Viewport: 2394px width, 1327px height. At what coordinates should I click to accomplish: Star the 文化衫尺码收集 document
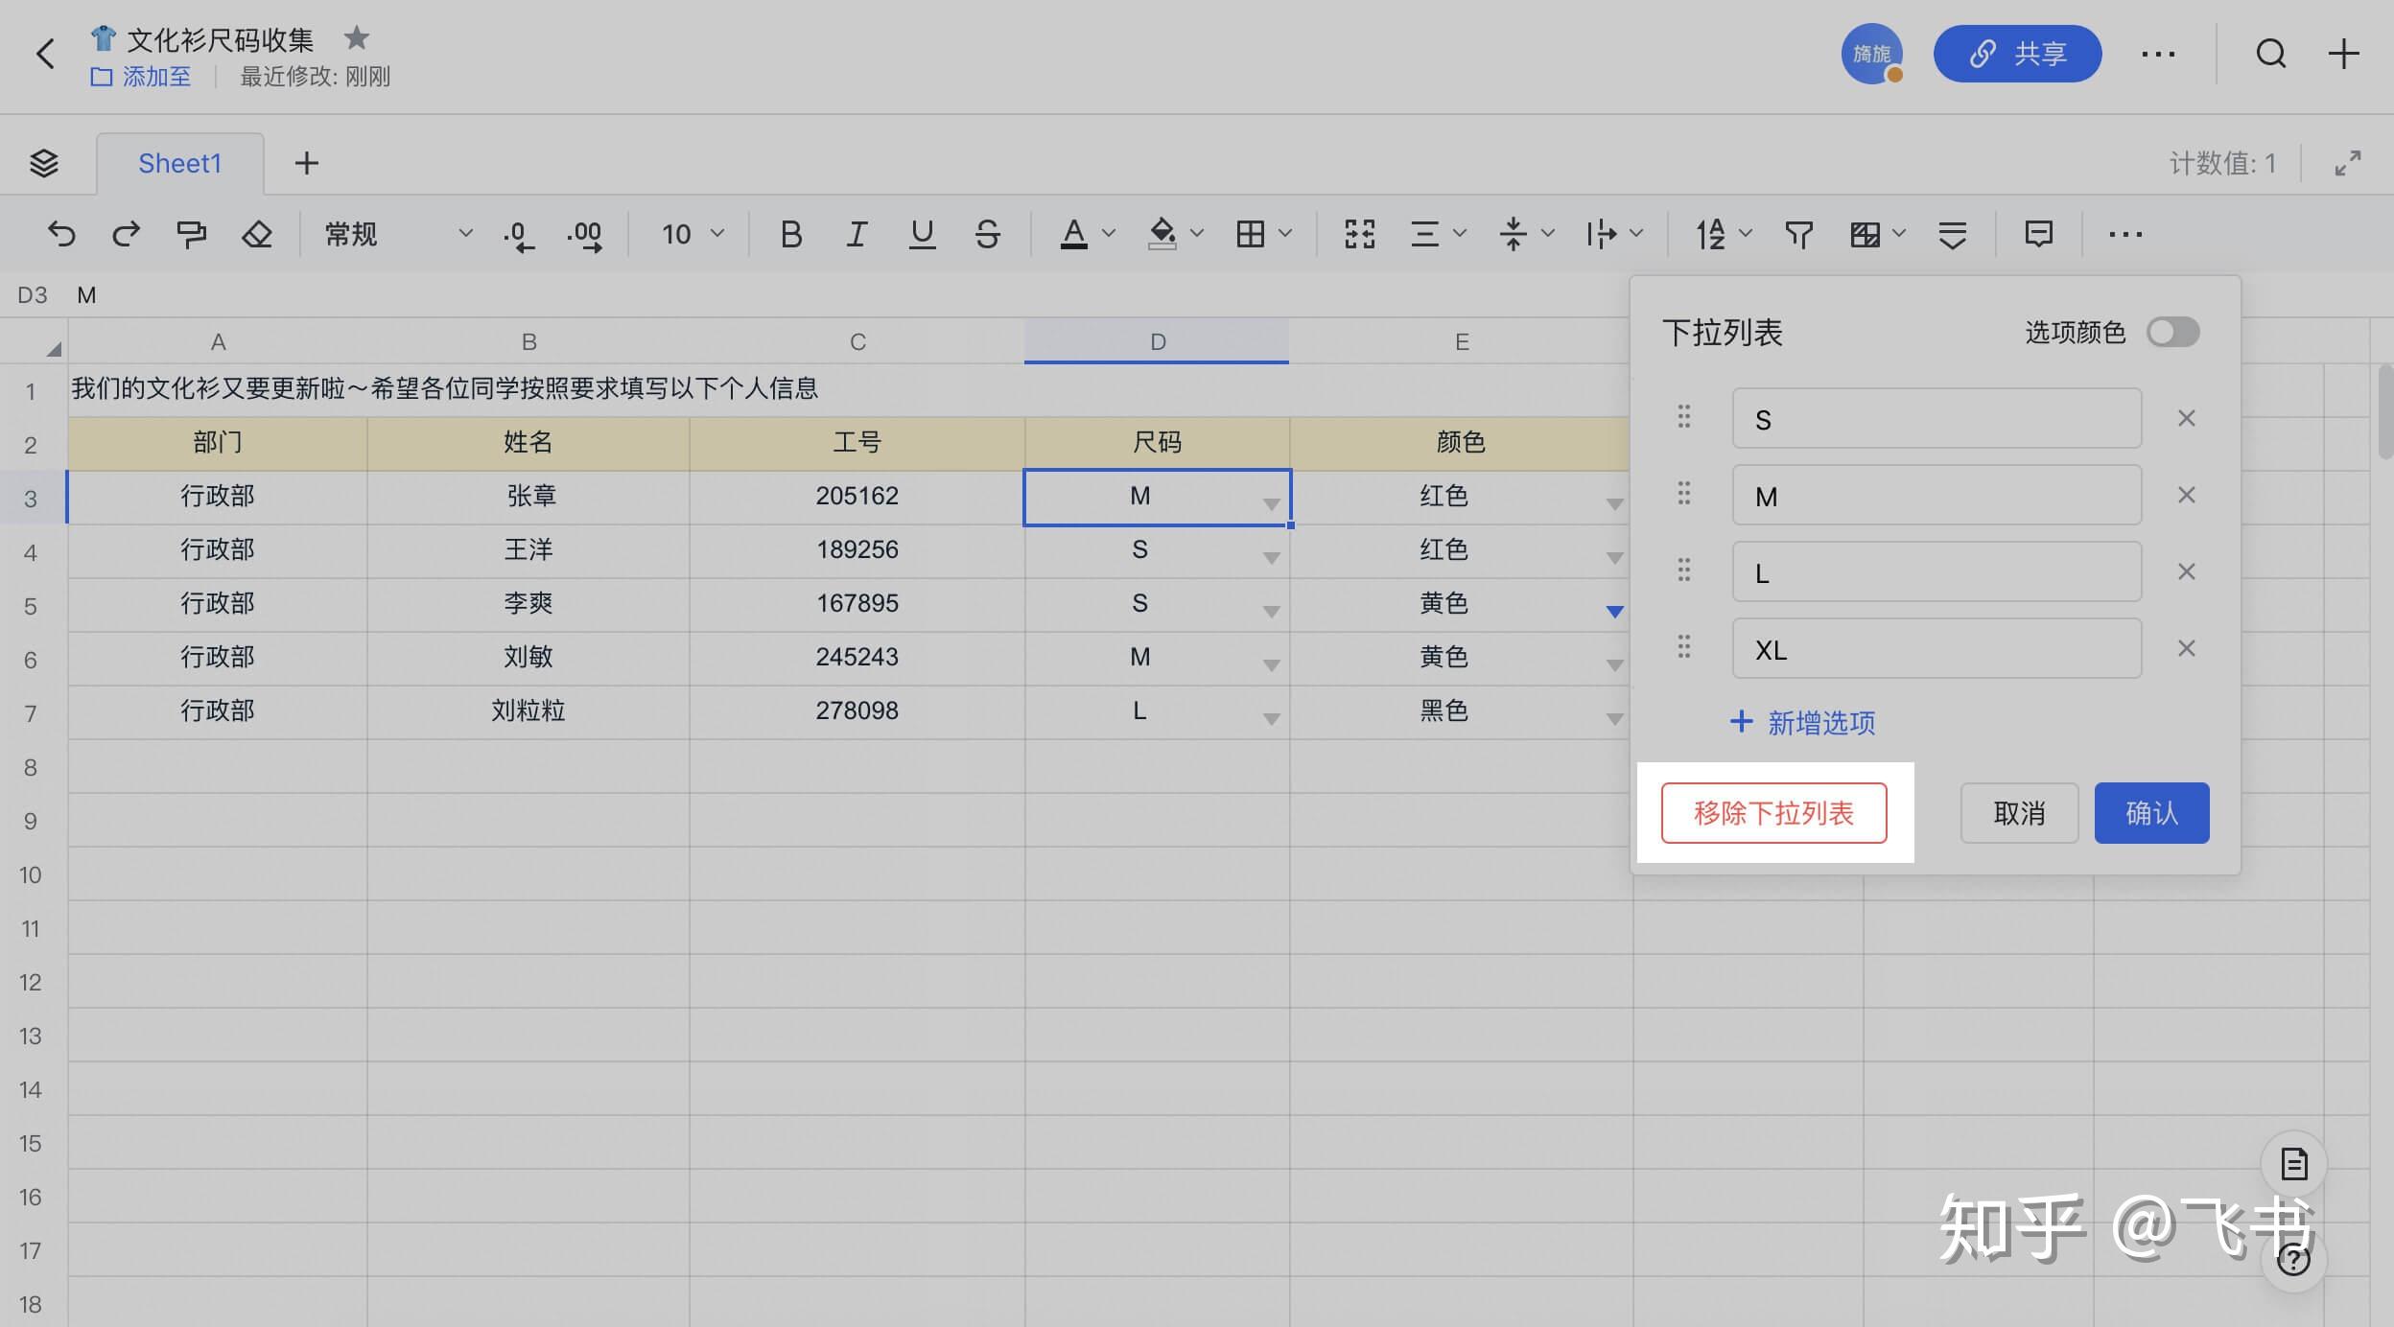click(x=356, y=37)
